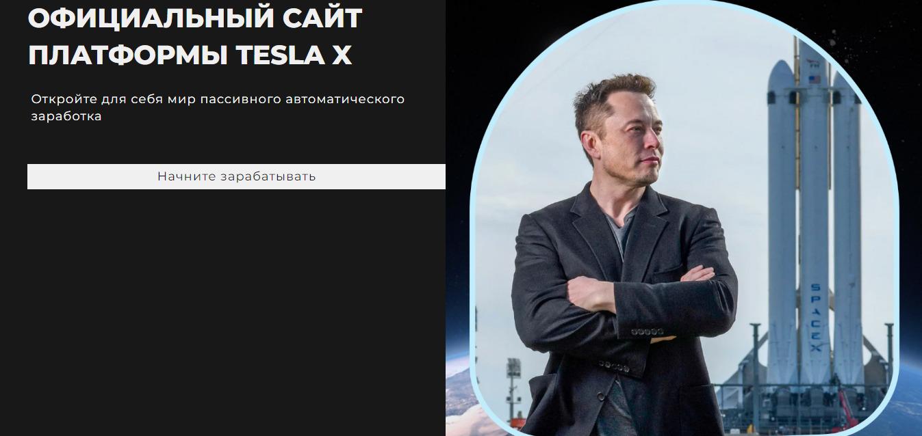Click the word "TESLA" in the heading

point(280,56)
